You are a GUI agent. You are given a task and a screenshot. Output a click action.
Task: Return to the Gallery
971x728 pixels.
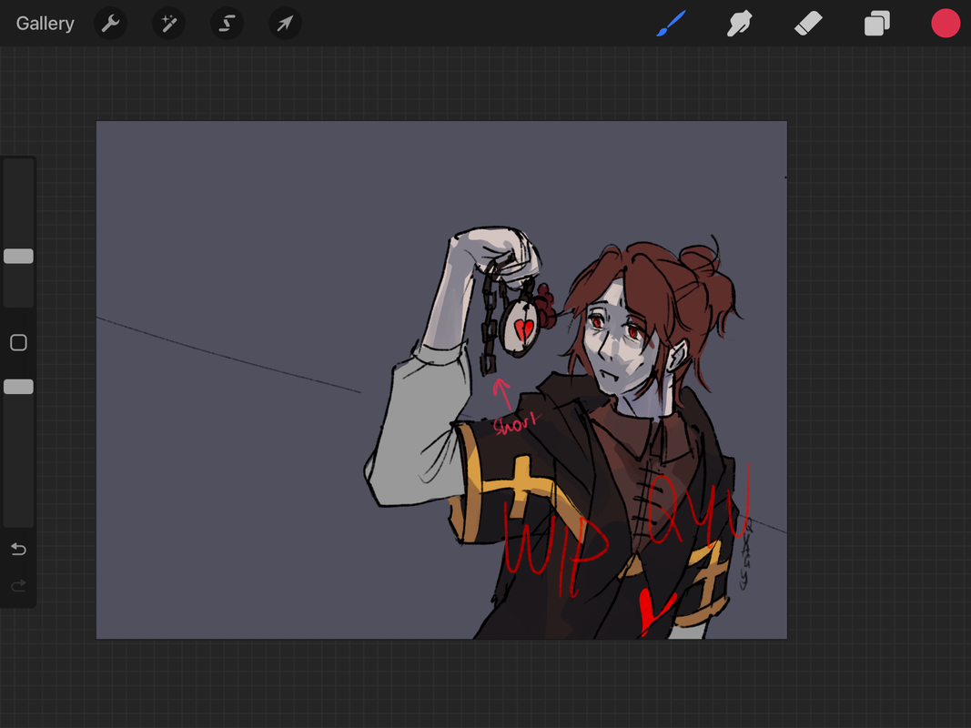[46, 24]
